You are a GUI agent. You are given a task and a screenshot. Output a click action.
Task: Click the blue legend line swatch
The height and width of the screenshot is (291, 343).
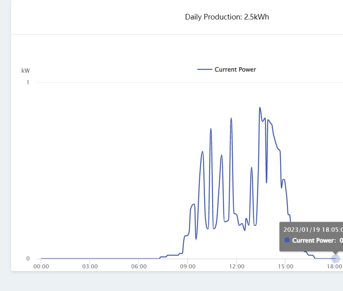205,70
